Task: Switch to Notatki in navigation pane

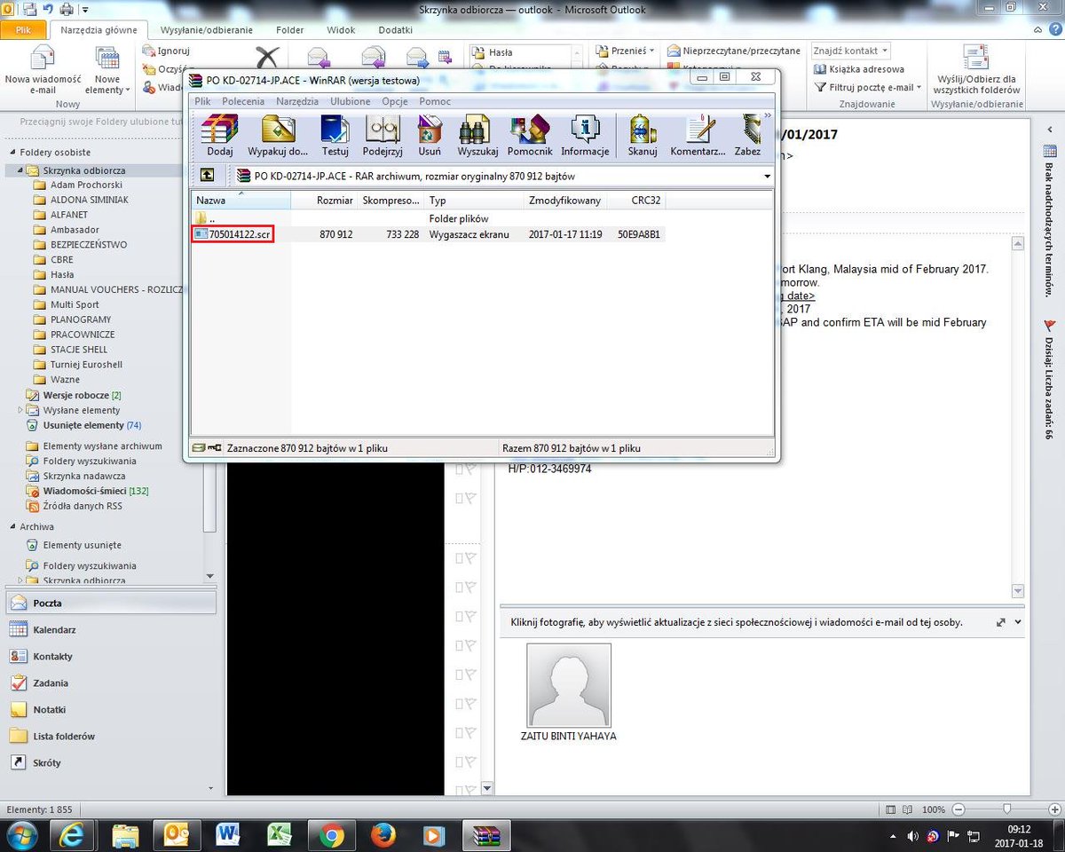Action: pyautogui.click(x=109, y=710)
